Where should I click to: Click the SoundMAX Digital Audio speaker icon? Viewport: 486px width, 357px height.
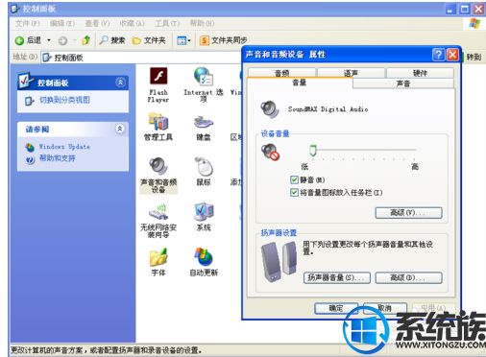[270, 109]
